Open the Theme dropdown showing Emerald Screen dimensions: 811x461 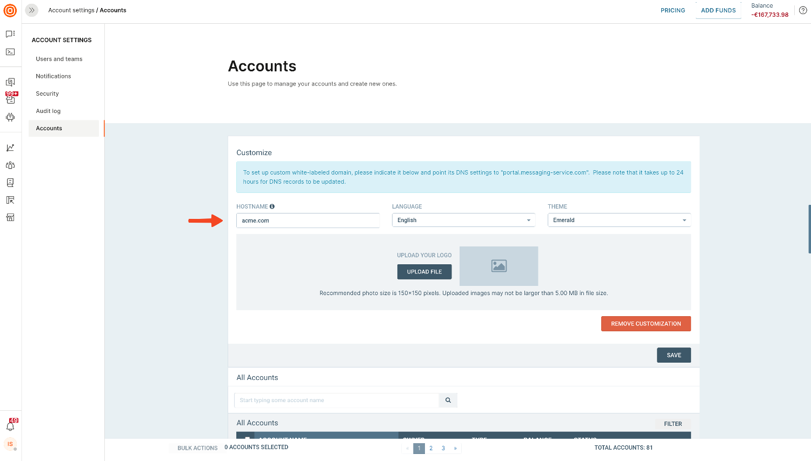point(619,220)
